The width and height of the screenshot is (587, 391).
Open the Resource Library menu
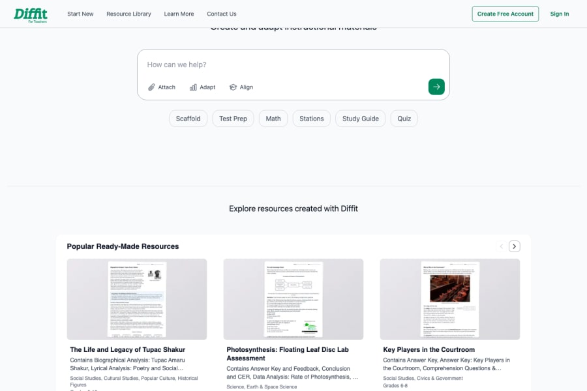pos(128,13)
